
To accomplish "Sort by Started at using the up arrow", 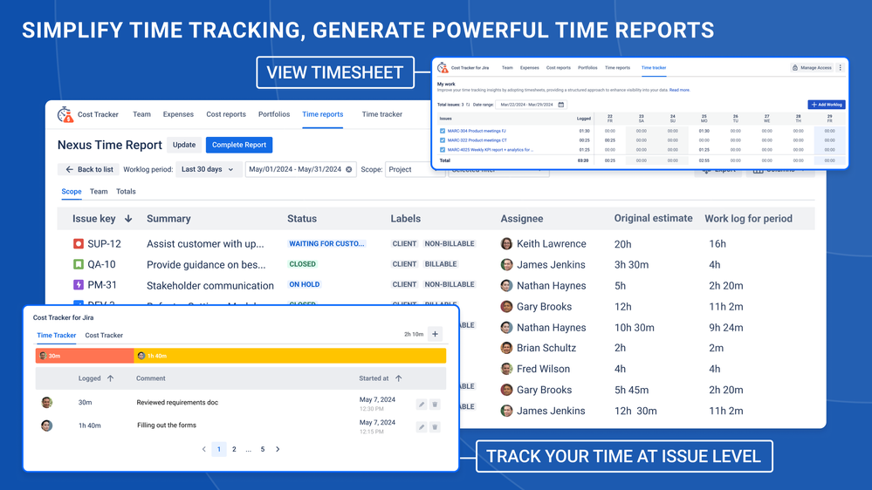I will (x=399, y=378).
